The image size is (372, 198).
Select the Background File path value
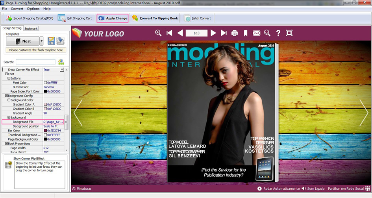[x=54, y=122]
